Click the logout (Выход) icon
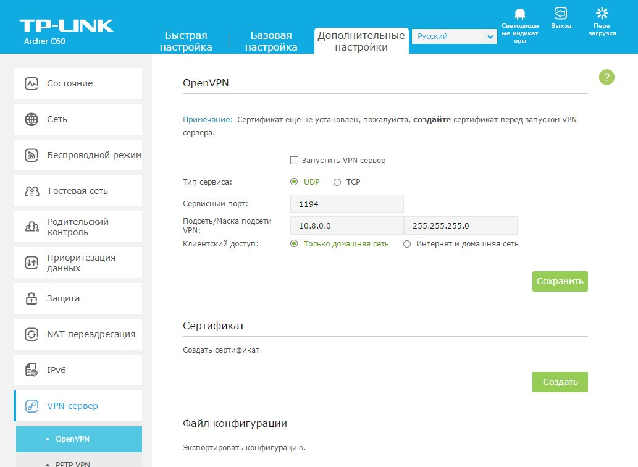This screenshot has height=467, width=638. (561, 14)
